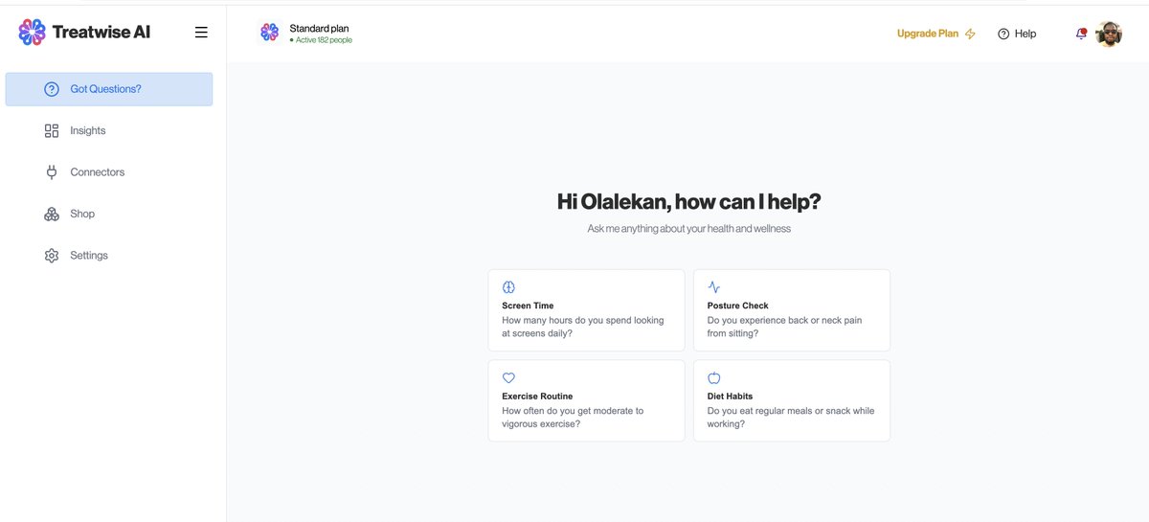
Task: Click the Insights dashboard grid icon
Action: coord(52,130)
